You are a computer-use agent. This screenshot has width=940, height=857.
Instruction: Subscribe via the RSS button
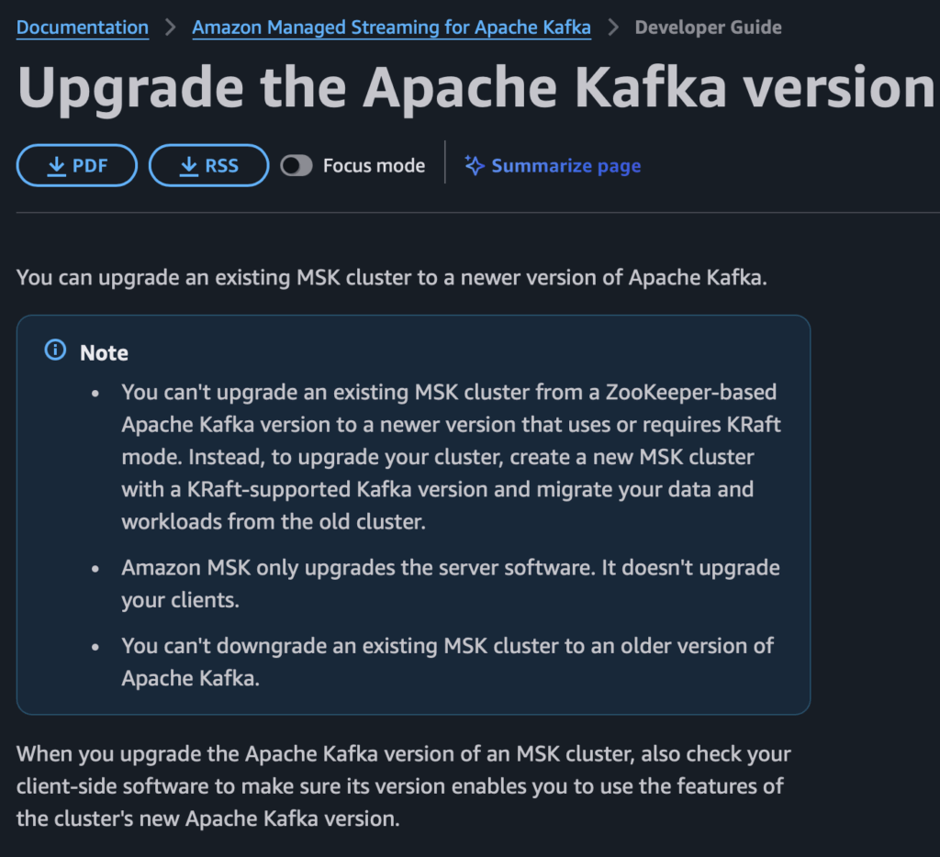click(x=208, y=164)
